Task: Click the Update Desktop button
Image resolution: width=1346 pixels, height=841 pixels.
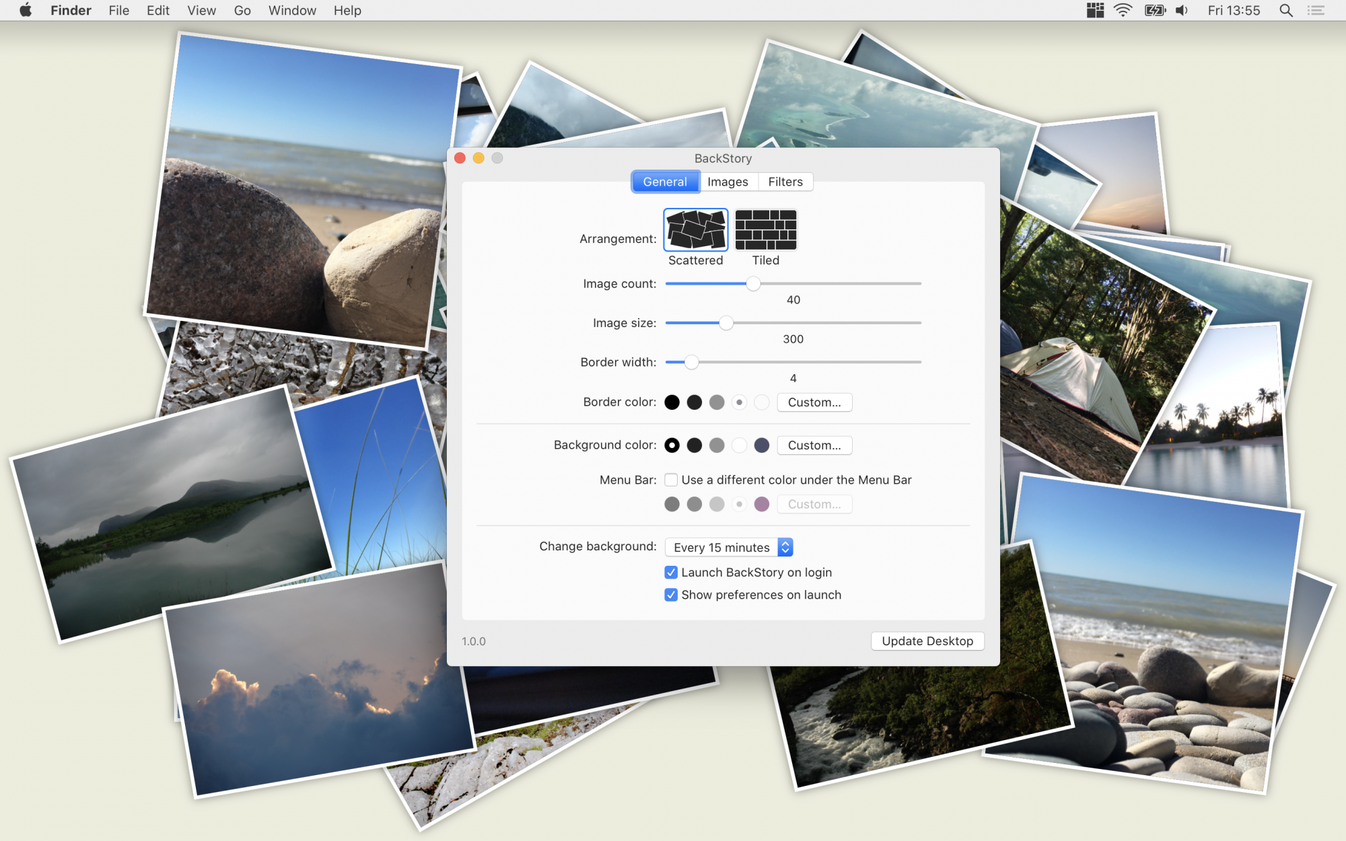Action: pos(927,641)
